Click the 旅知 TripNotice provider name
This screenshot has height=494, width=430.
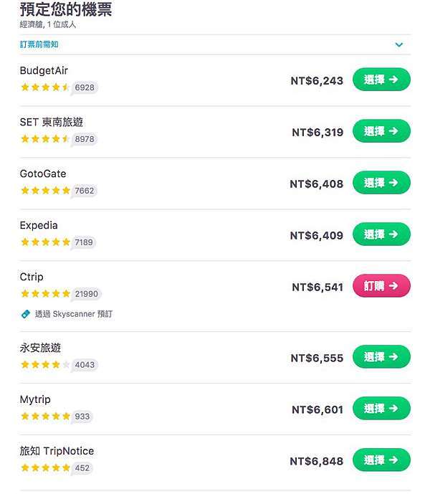coord(57,451)
